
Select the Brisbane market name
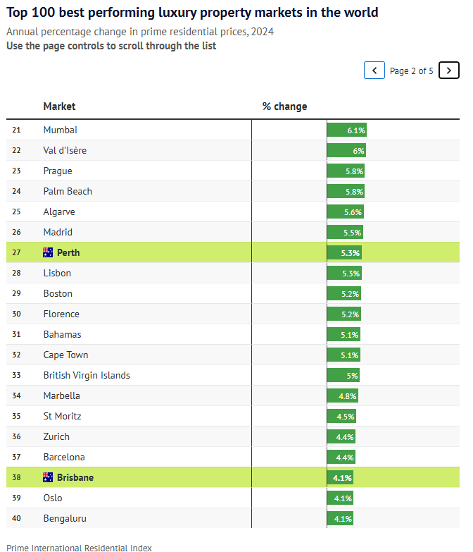pos(75,478)
